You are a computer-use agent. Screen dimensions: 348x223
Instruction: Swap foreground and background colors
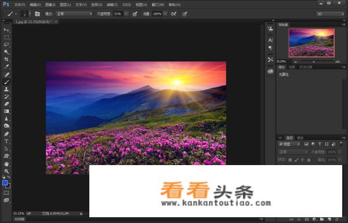coord(9,177)
